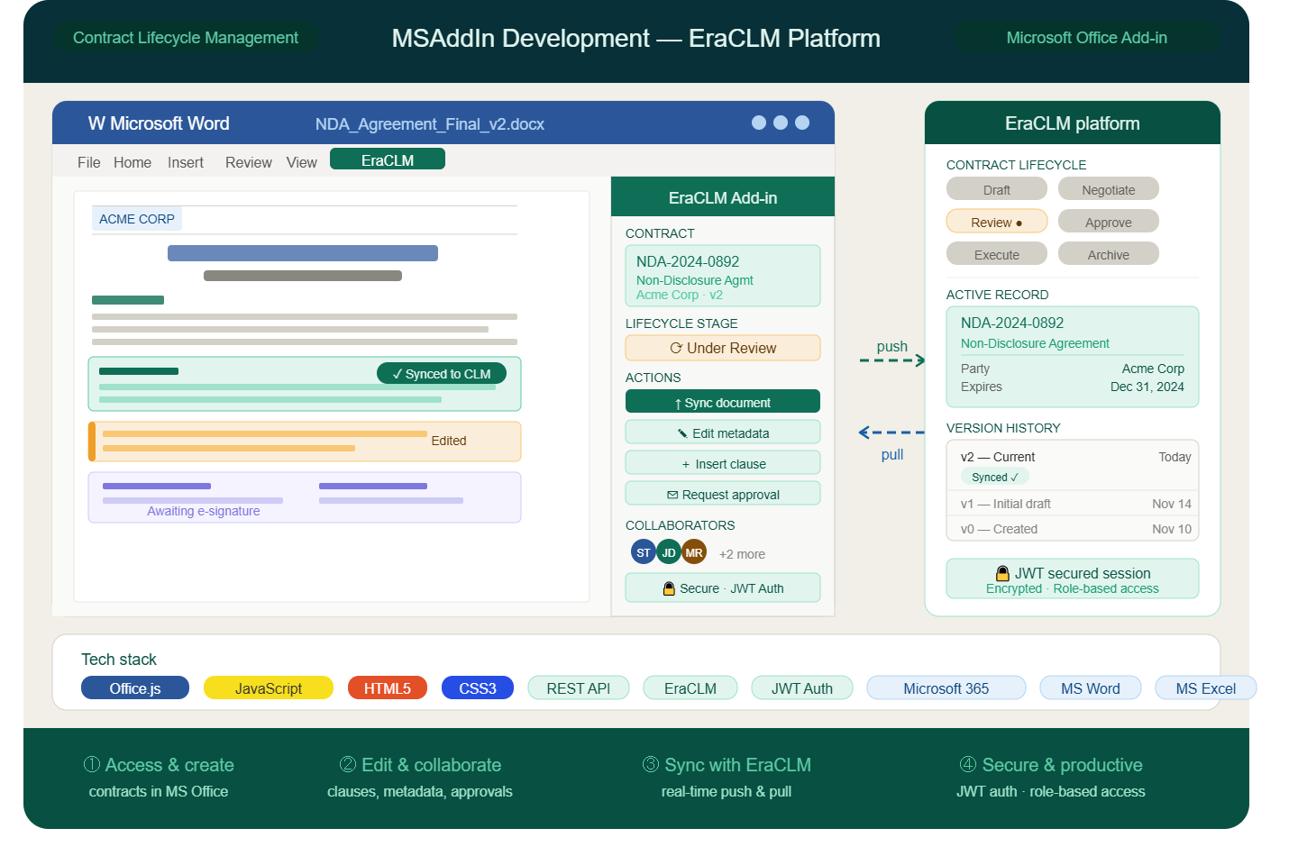This screenshot has width=1298, height=847.
Task: Click the ST collaborator avatar
Action: click(x=643, y=552)
